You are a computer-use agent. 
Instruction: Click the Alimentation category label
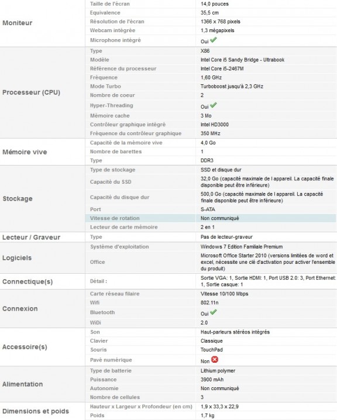click(x=22, y=384)
